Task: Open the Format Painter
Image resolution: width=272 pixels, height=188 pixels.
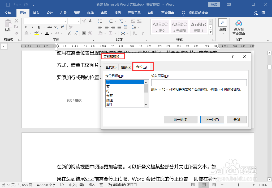Action: click(17, 33)
